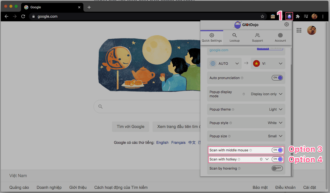330x193 pixels.
Task: Open the VI target language dropdown
Action: [268, 63]
